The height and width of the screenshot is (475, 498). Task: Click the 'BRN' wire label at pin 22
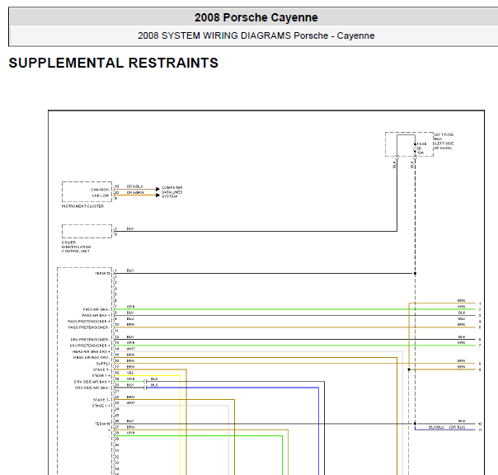(130, 397)
